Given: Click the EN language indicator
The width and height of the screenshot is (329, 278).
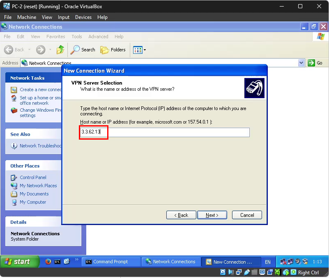Looking at the screenshot, I should (x=268, y=262).
